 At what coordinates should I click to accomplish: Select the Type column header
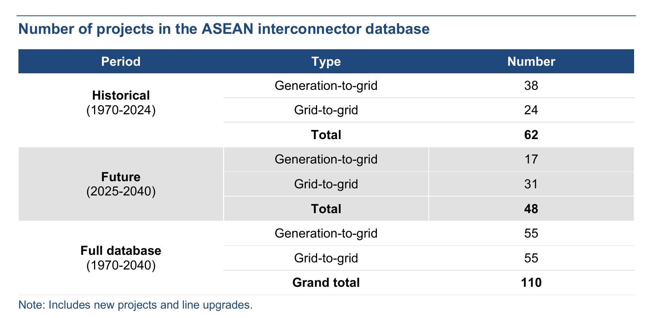pyautogui.click(x=326, y=61)
